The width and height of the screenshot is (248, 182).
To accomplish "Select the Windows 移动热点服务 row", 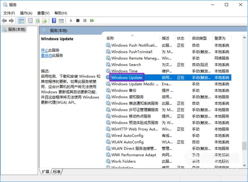I will point(168,116).
